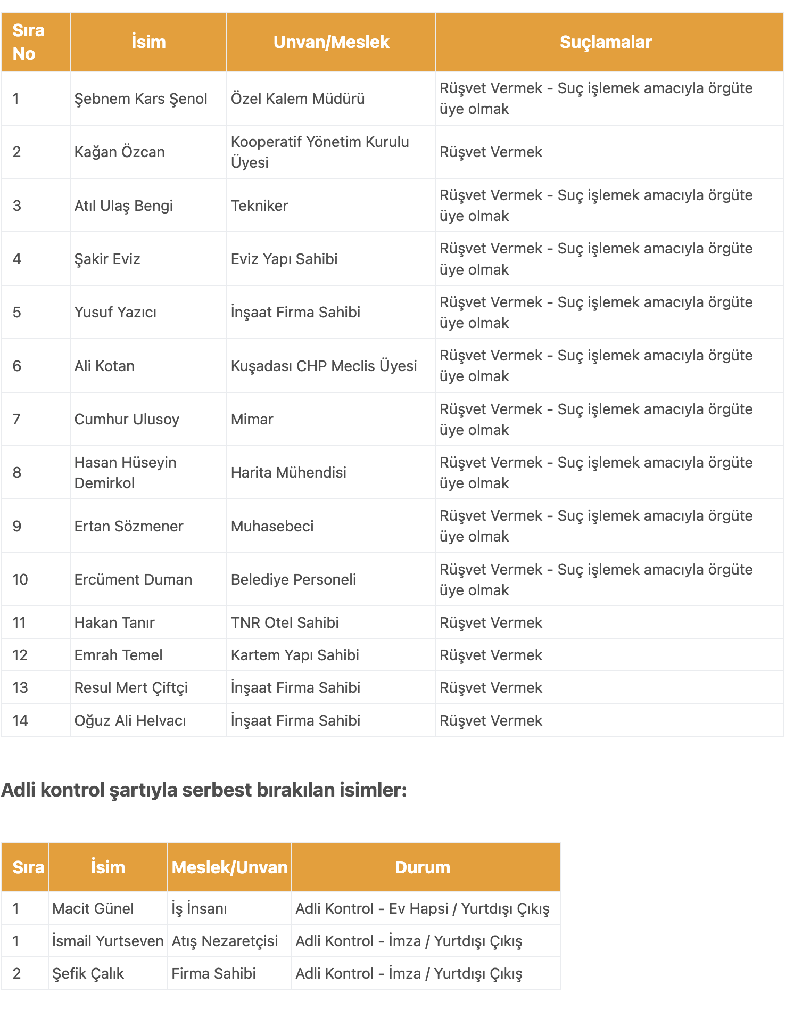Click the Harita Mühendisi cell

331,472
